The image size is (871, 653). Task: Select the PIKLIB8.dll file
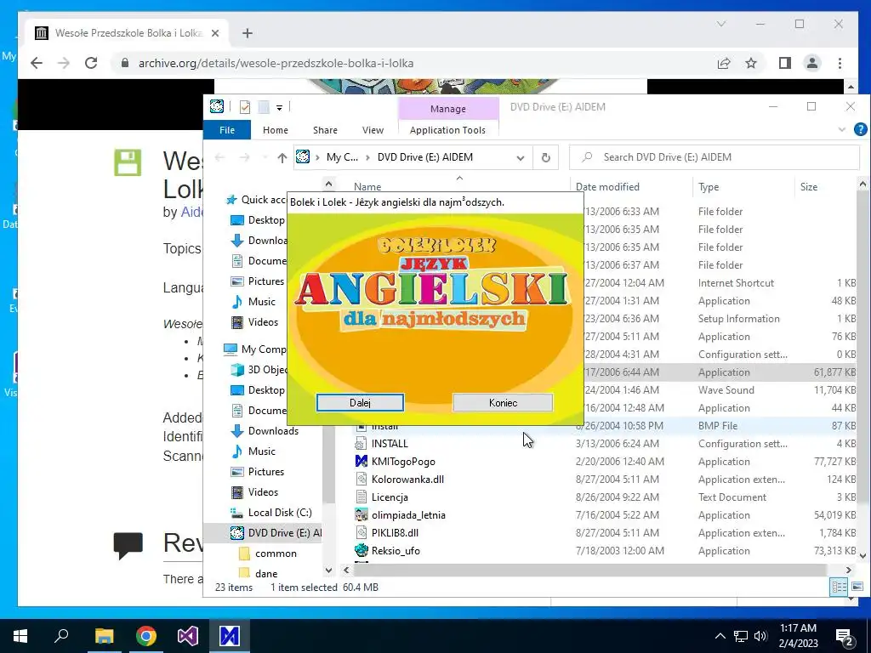coord(395,532)
